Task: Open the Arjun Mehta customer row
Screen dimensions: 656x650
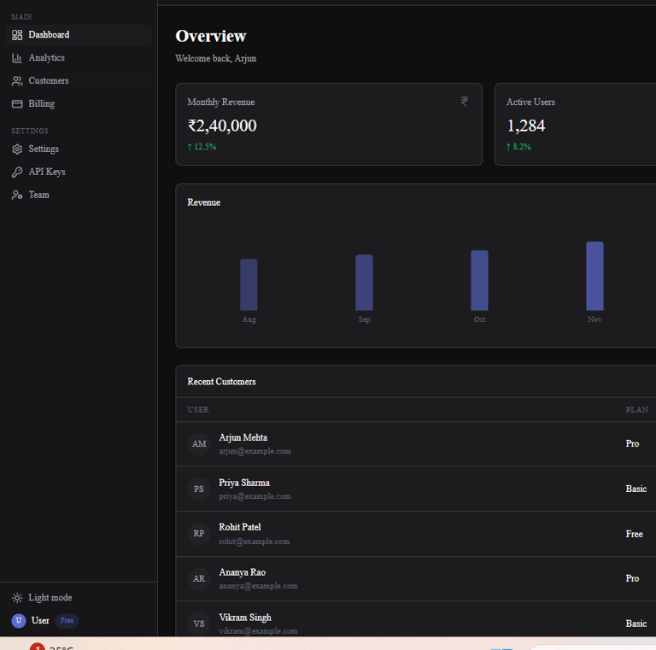Action: click(416, 444)
